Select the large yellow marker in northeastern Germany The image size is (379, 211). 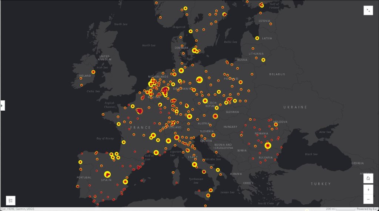point(199,80)
